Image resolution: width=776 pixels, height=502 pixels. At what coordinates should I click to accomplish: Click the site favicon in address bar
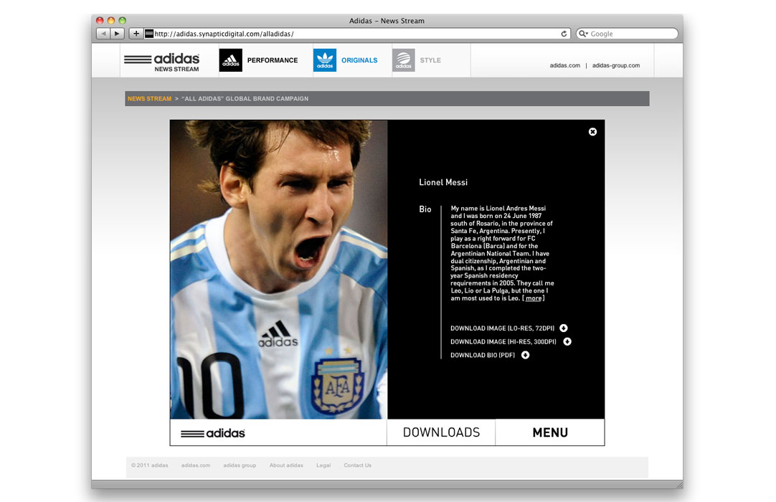tap(149, 34)
